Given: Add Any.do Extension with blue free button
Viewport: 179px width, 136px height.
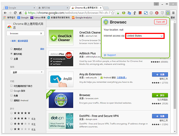Looking at the screenshot, I should coord(160,74).
